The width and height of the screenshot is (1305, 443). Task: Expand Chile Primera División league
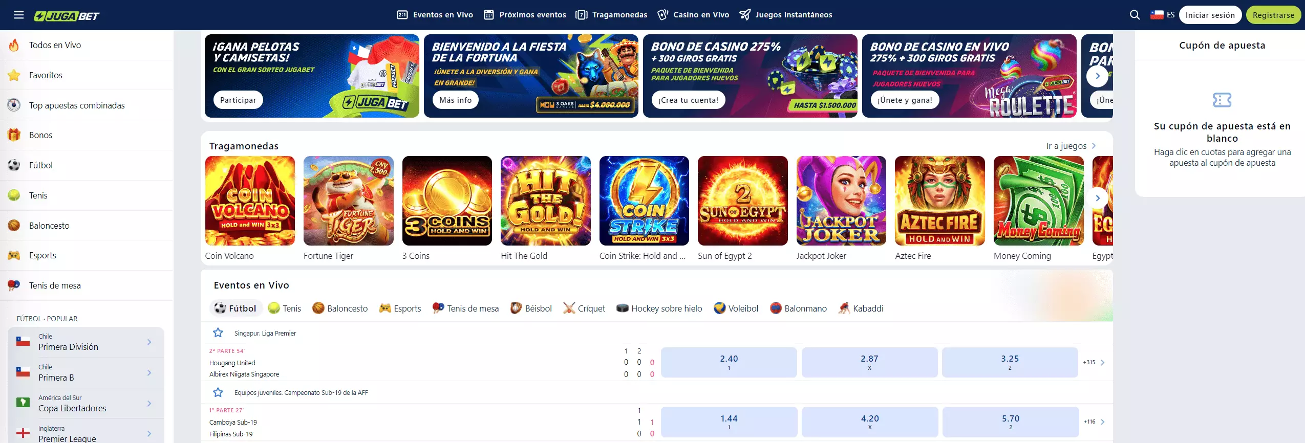coord(86,342)
